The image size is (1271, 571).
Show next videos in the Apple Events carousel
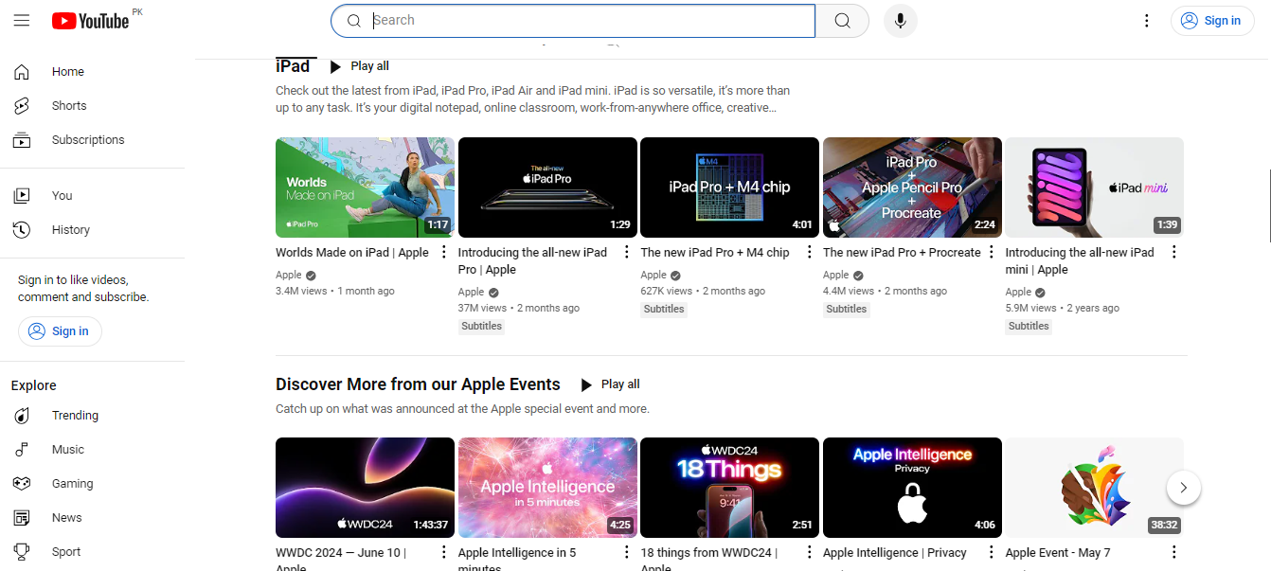tap(1183, 487)
